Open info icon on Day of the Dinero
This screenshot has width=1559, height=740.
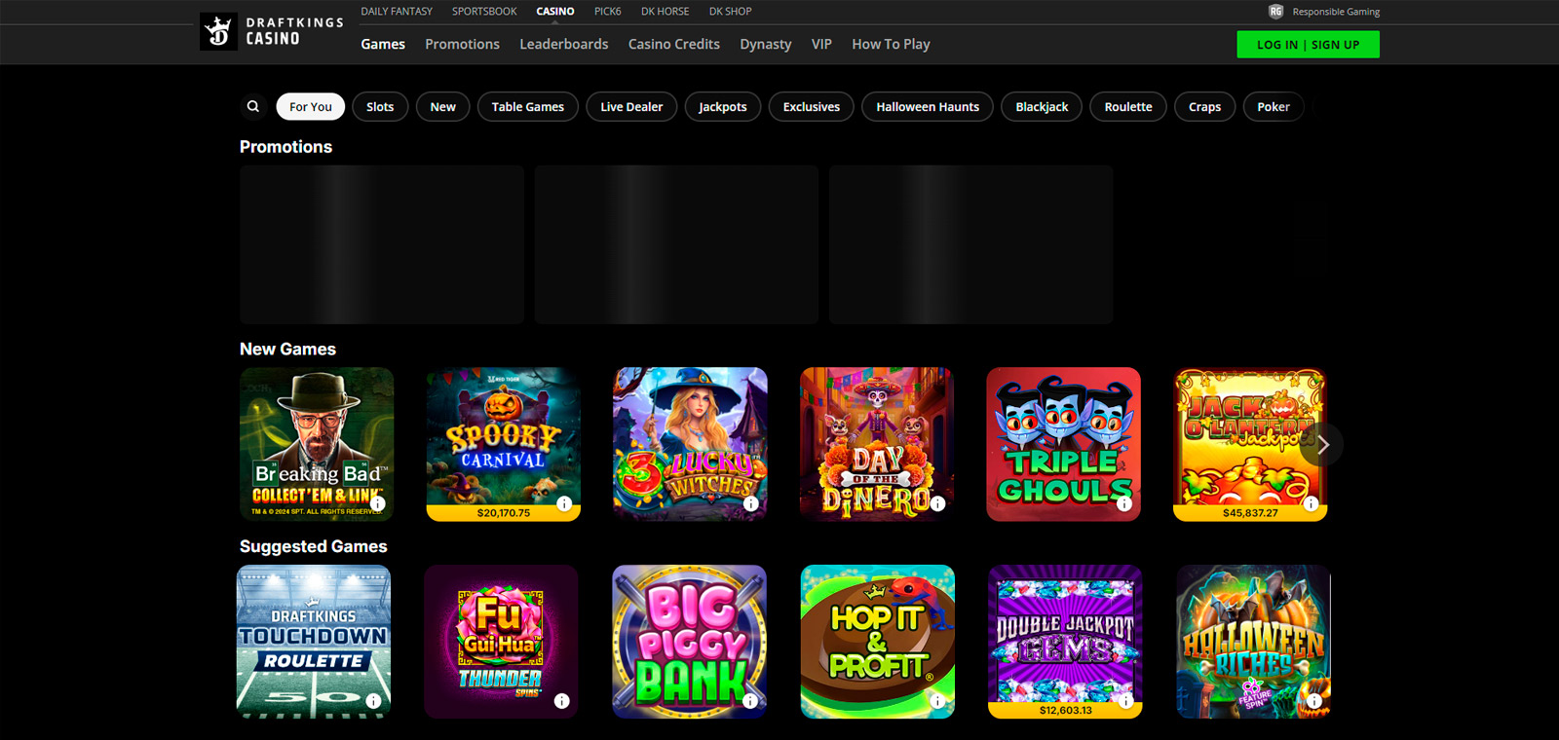point(937,503)
